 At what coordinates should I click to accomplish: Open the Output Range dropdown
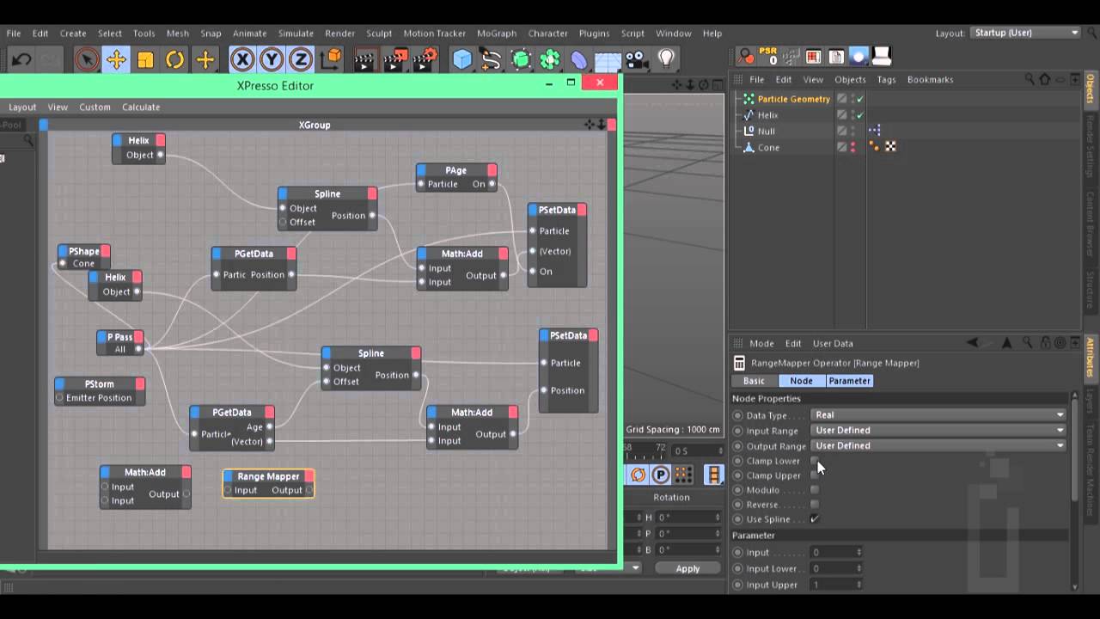(x=938, y=445)
